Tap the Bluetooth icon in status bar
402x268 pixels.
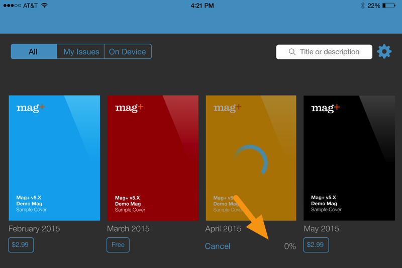[x=362, y=6]
